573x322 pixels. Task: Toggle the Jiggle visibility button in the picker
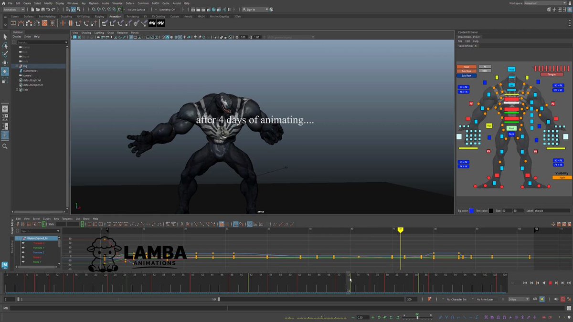click(x=562, y=177)
